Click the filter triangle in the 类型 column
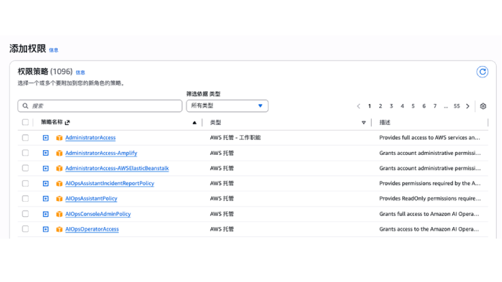This screenshot has width=502, height=282. pyautogui.click(x=364, y=123)
